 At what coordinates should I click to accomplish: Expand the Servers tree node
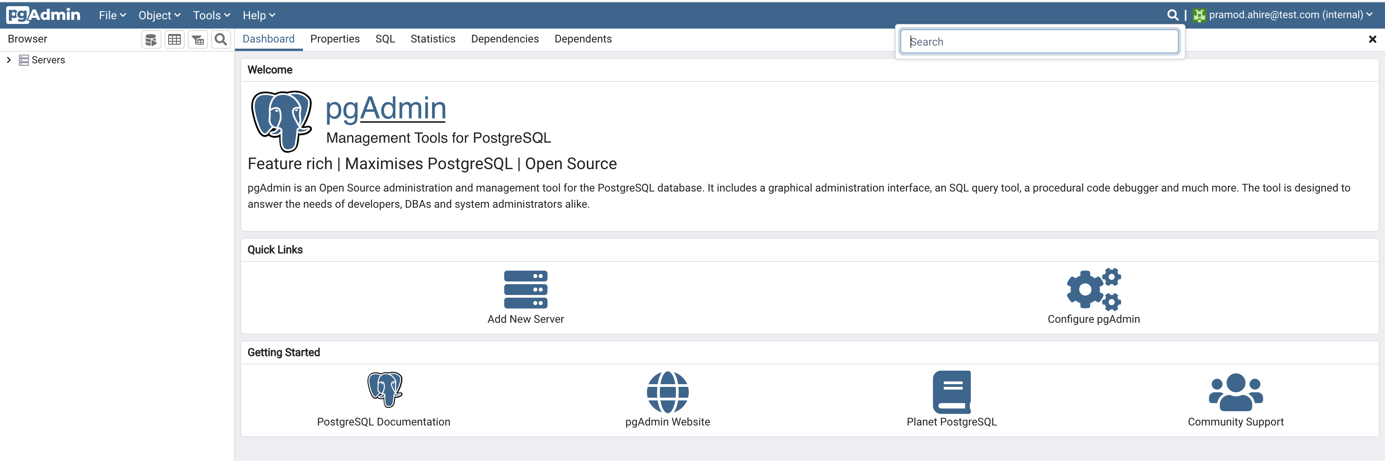[x=9, y=59]
